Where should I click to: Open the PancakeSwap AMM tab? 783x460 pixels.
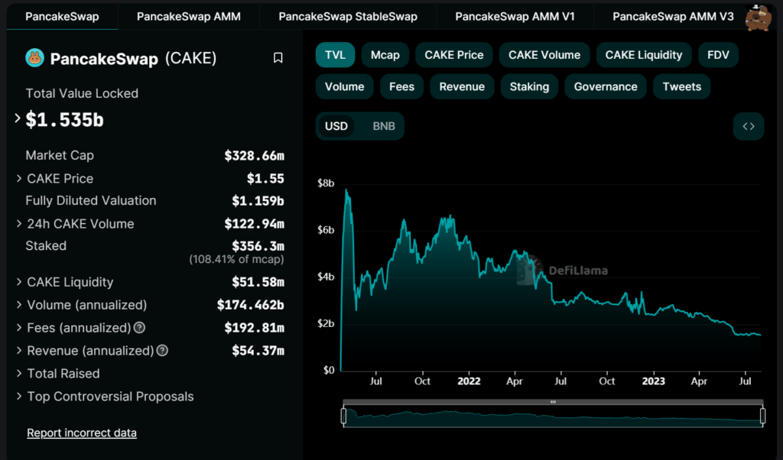tap(189, 17)
